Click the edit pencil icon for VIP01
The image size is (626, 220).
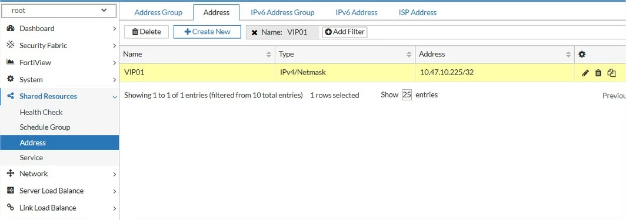point(585,73)
